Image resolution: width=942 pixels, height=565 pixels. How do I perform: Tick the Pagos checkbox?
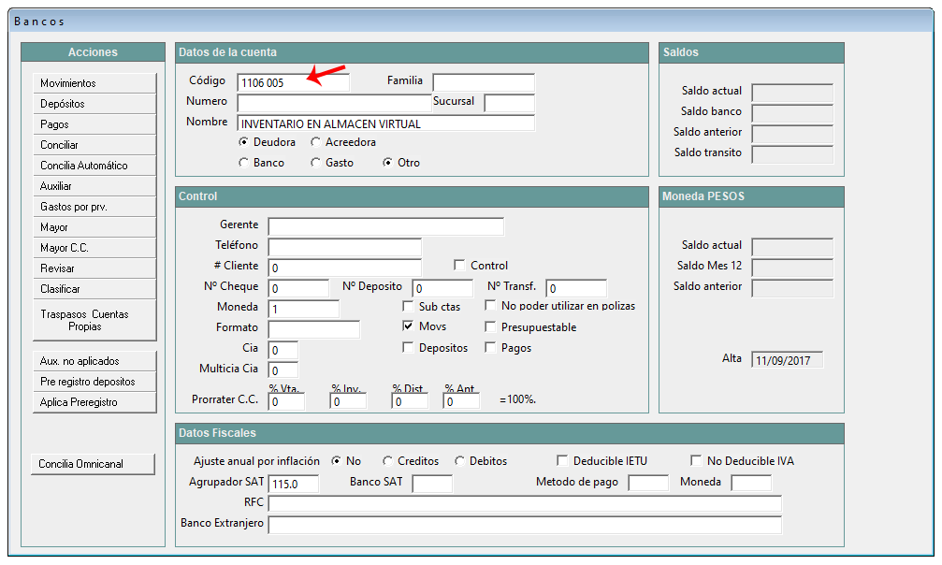click(490, 347)
